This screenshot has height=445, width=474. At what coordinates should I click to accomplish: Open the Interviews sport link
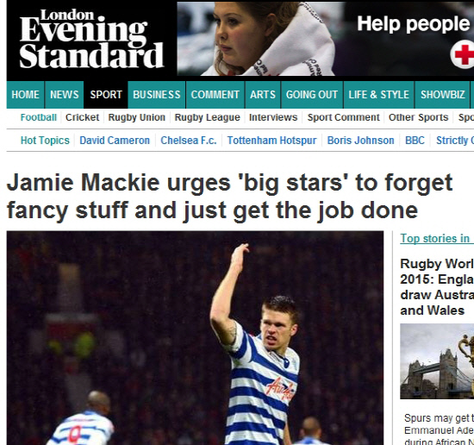273,117
